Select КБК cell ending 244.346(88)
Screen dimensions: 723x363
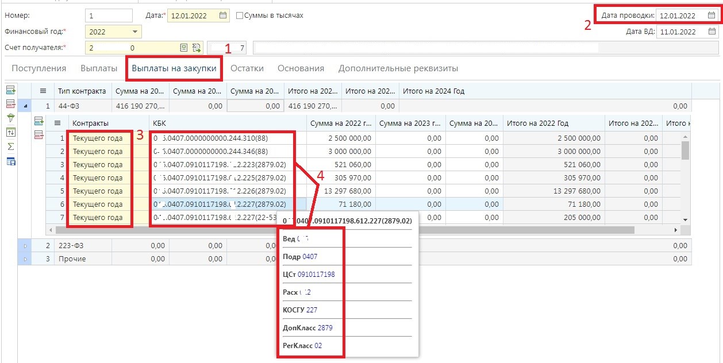228,152
